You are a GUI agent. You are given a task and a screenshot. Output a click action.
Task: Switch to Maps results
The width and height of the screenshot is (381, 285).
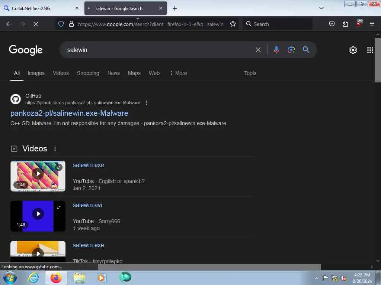[x=134, y=73]
